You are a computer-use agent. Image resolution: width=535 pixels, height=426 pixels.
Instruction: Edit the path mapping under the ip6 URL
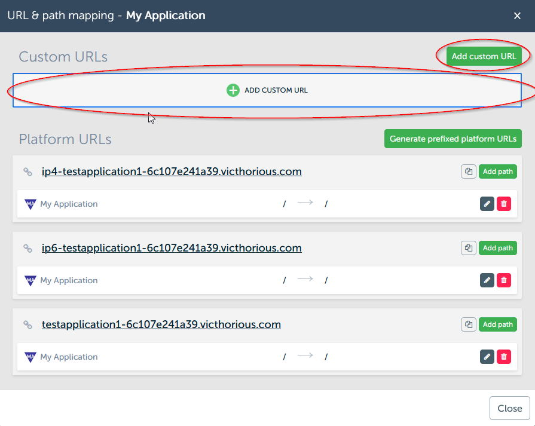(487, 280)
